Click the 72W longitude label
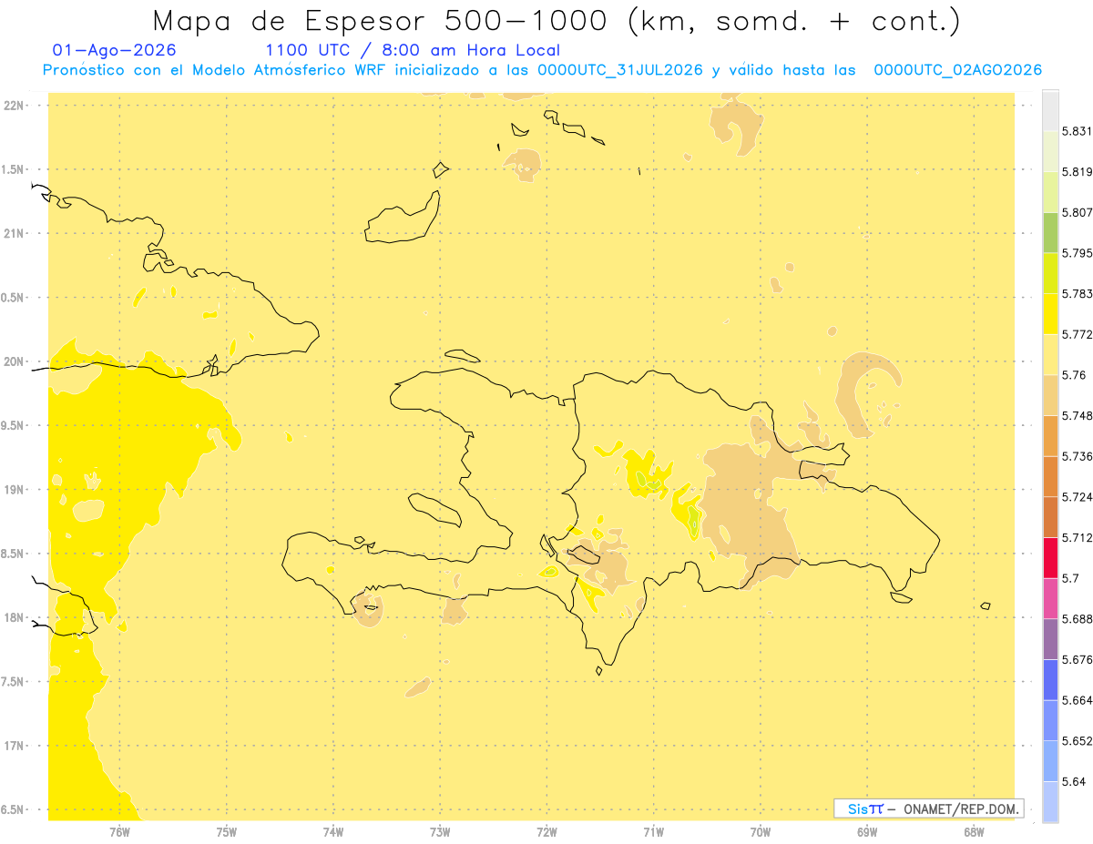 pos(546,832)
